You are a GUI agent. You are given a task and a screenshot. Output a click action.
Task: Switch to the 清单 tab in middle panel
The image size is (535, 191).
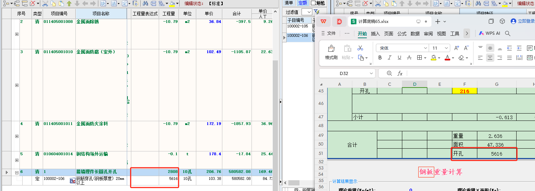(x=289, y=3)
